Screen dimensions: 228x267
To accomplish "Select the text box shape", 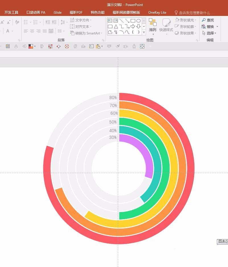I will [x=110, y=21].
